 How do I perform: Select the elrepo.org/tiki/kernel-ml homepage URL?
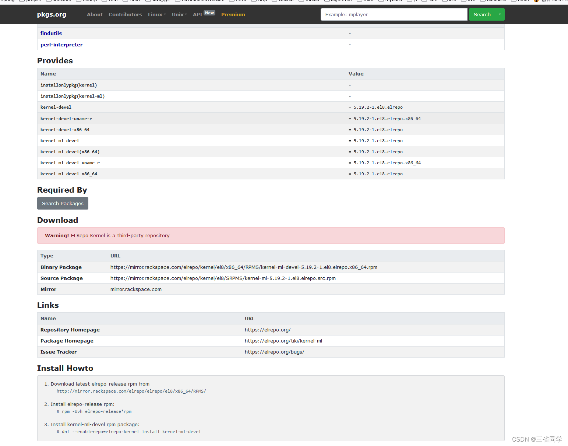click(283, 341)
